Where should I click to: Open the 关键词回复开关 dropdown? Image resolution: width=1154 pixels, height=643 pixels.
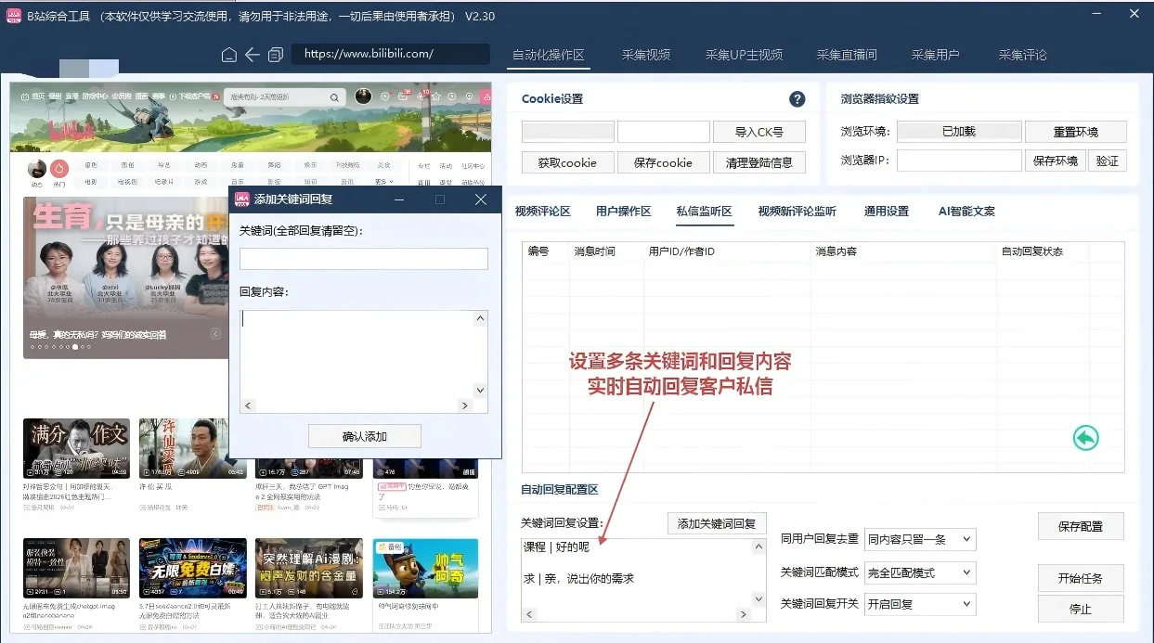click(x=920, y=604)
